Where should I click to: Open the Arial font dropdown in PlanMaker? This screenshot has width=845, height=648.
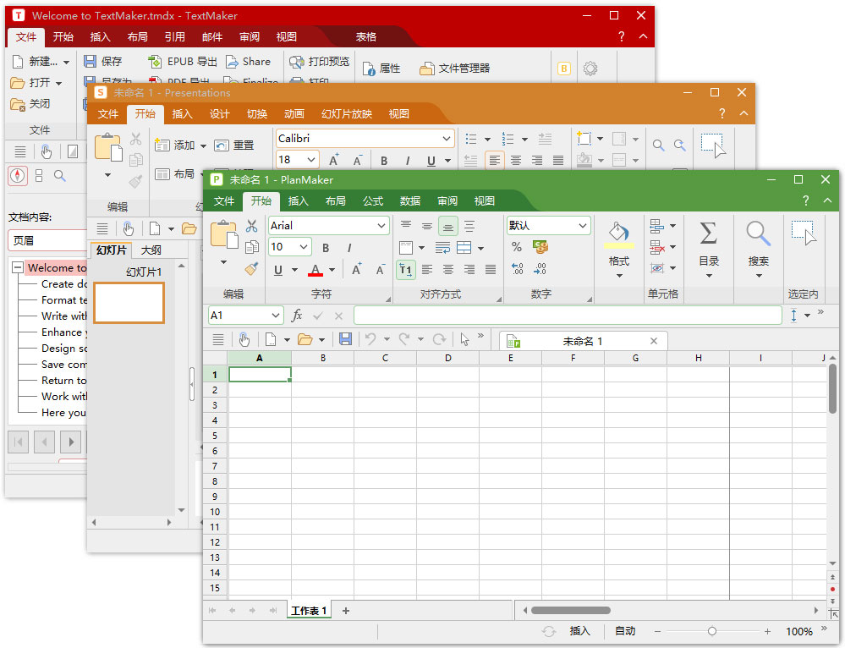tap(381, 225)
